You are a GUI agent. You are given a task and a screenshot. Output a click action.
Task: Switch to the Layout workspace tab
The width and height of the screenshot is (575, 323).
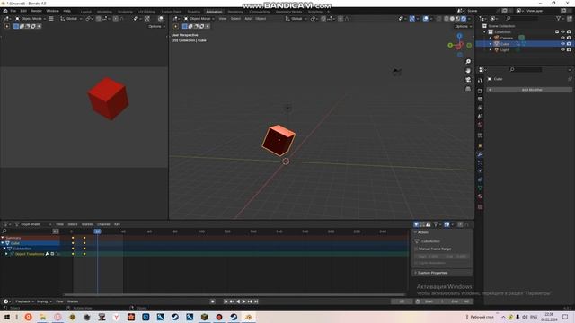coord(86,12)
